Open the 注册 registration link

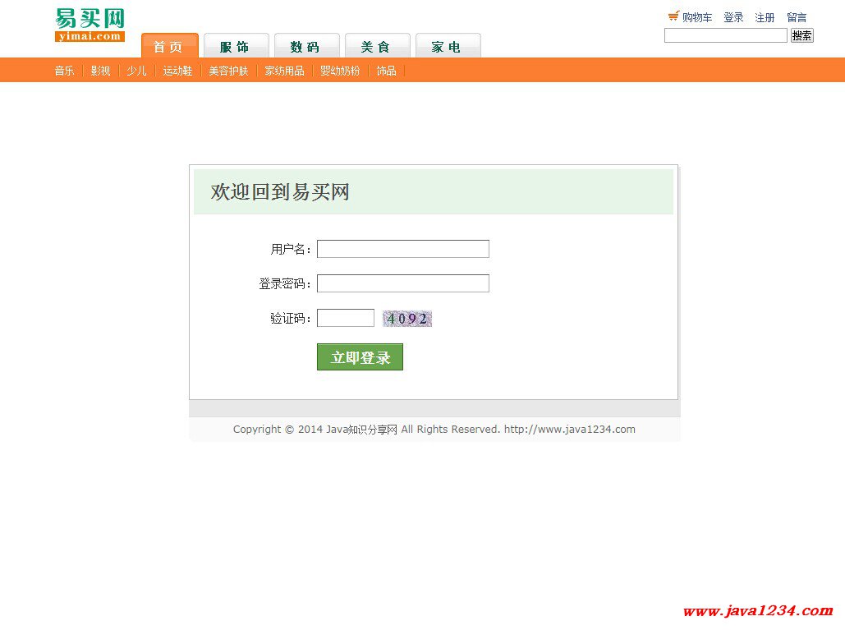[x=765, y=17]
